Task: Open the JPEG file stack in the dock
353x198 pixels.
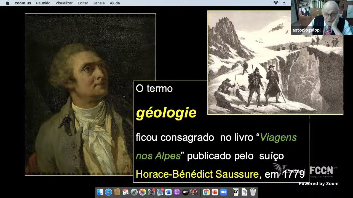Action: (x=244, y=192)
